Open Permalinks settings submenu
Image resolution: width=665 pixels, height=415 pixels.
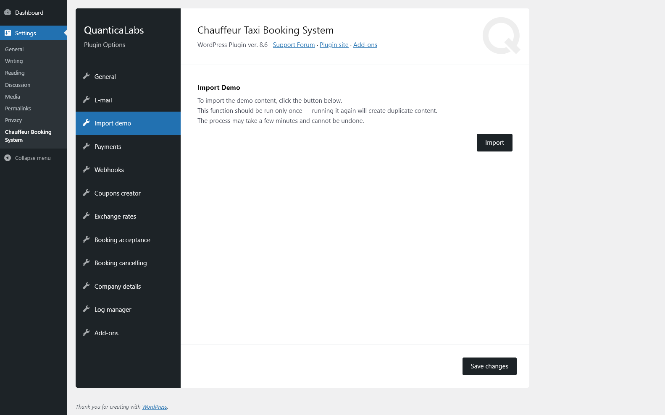[x=18, y=108]
